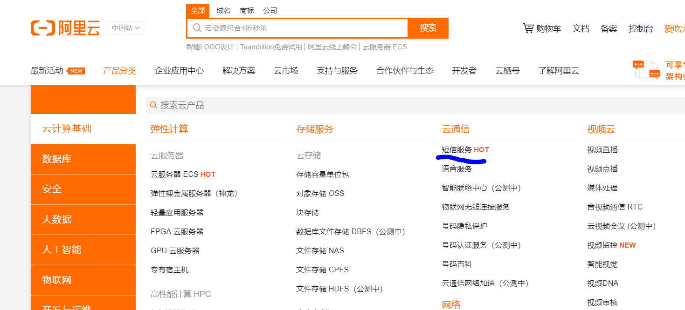Open 文件存储 CPFS
Image resolution: width=685 pixels, height=310 pixels.
click(322, 270)
